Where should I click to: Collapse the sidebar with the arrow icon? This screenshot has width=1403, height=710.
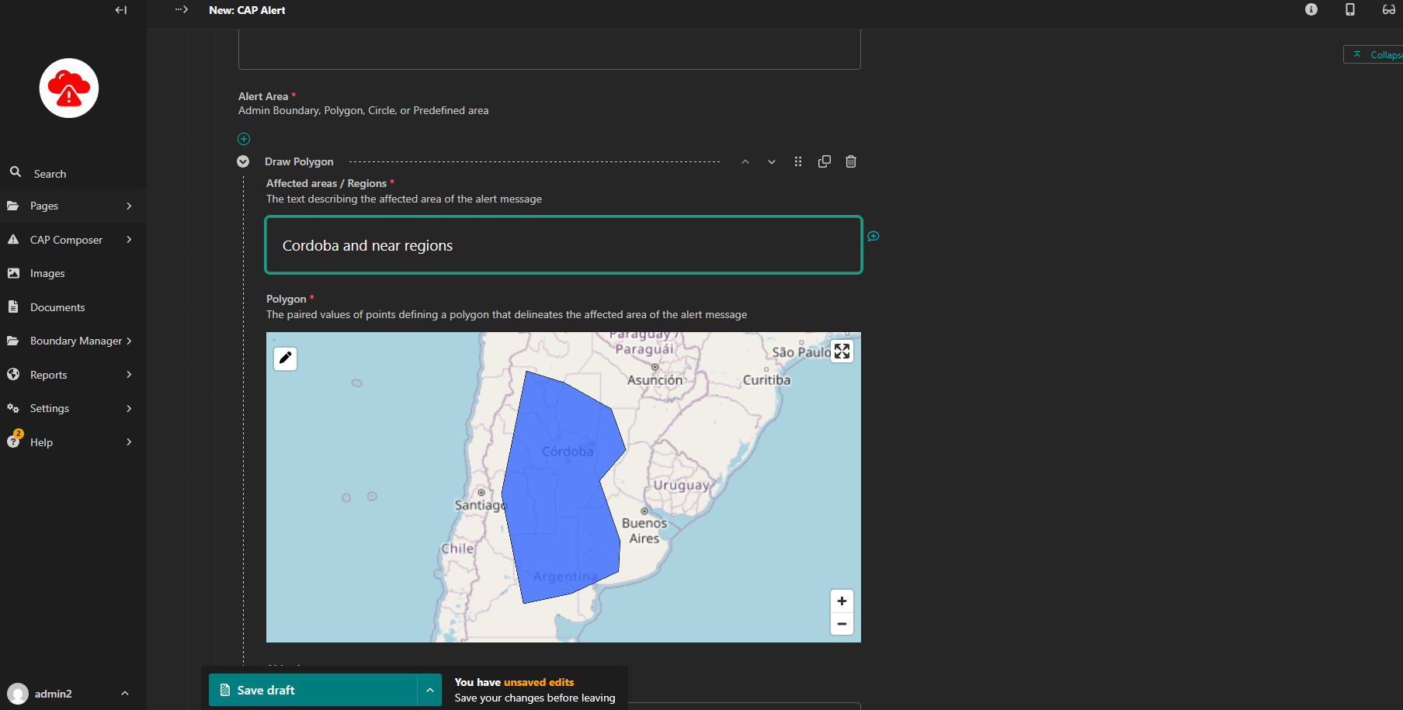click(121, 10)
